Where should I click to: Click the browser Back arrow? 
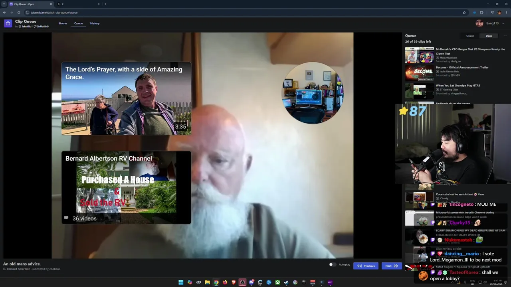click(4, 12)
